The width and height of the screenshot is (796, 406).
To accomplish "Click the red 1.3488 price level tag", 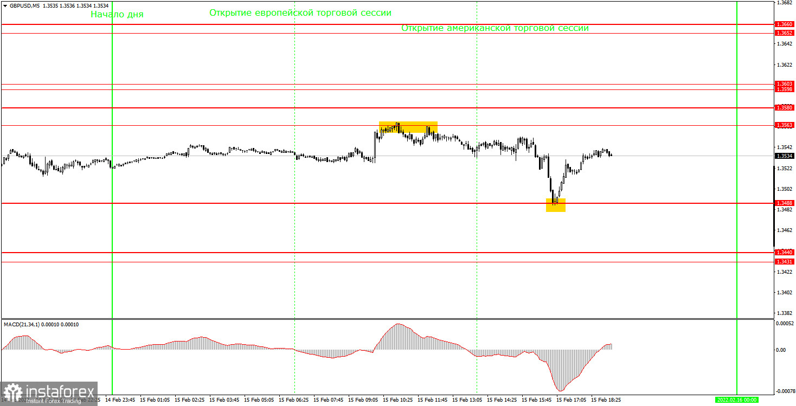I will (x=785, y=203).
